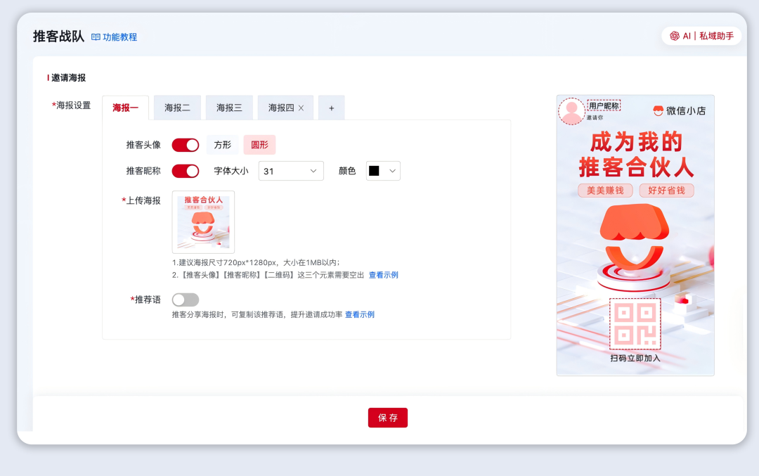Select the 圆形 shape option

pyautogui.click(x=259, y=145)
